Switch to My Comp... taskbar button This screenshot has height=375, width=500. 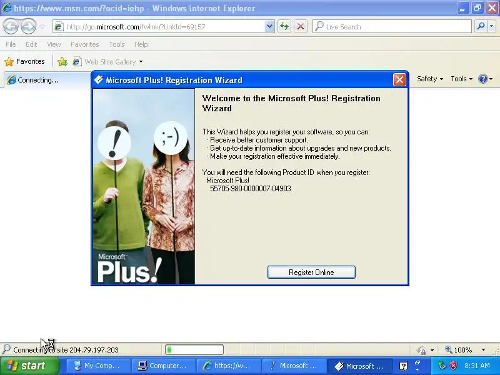point(99,366)
